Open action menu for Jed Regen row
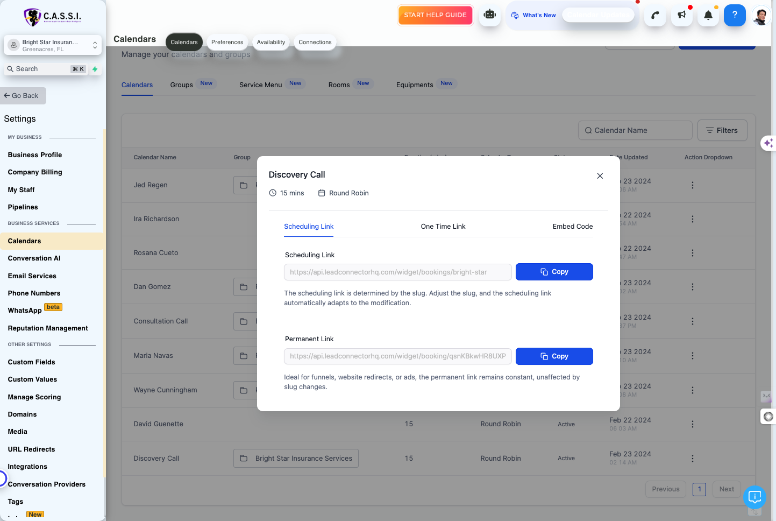Viewport: 776px width, 521px height. pos(692,185)
